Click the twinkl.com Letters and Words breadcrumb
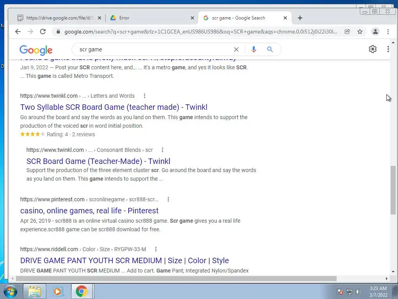This screenshot has width=398, height=299. click(x=77, y=96)
